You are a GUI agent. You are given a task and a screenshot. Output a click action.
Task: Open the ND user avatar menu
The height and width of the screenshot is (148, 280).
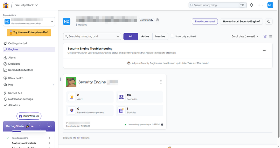click(x=270, y=5)
